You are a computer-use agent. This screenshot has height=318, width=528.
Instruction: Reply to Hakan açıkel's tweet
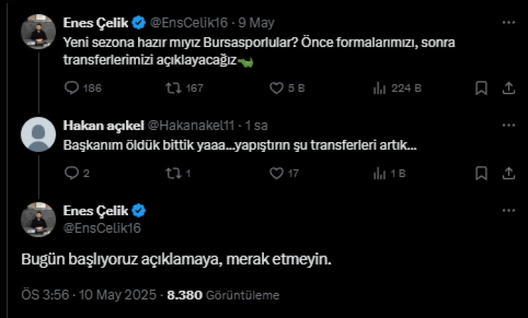coord(71,172)
